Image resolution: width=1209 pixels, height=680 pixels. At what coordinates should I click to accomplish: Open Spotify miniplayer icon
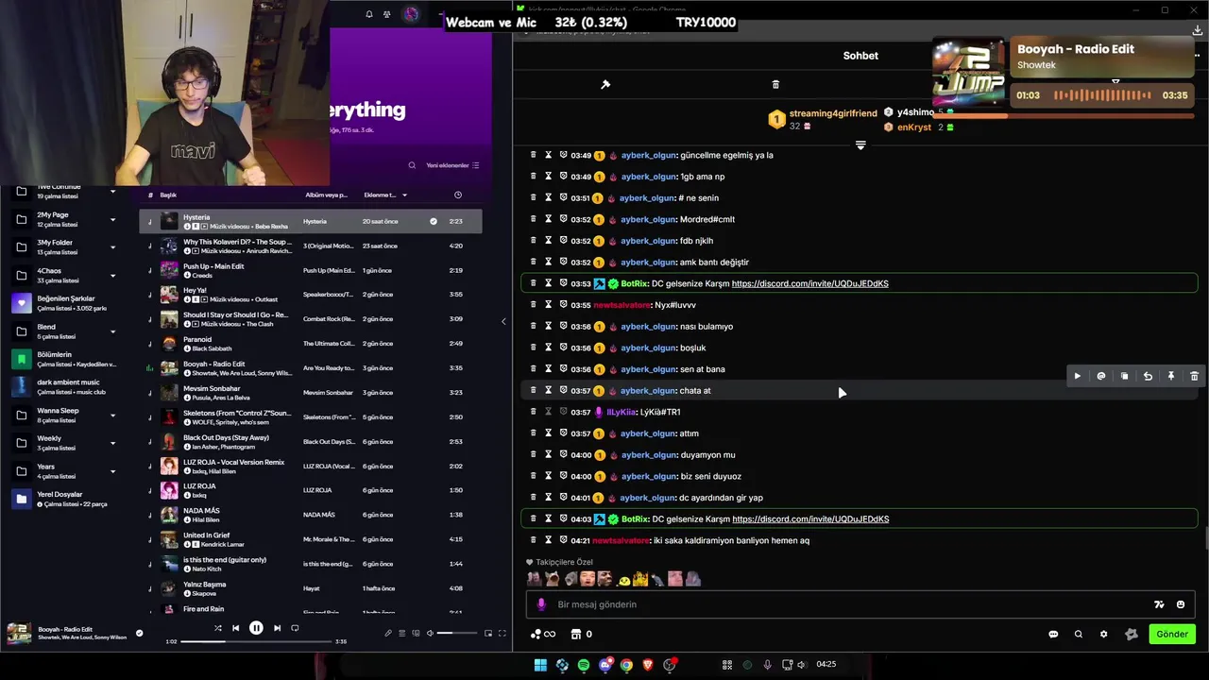(x=489, y=633)
